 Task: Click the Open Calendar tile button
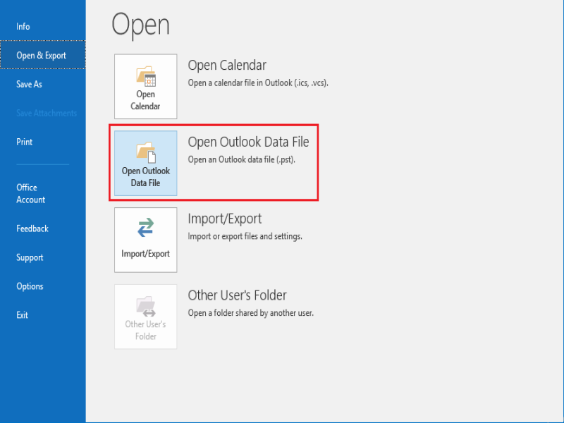coord(146,86)
